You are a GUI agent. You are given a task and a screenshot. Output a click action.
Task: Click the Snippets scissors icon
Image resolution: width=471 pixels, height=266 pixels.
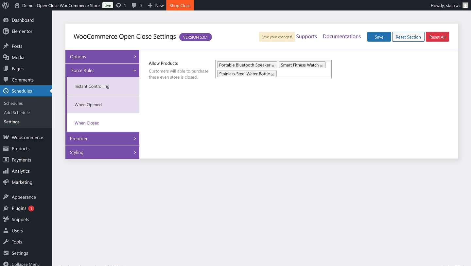coord(6,219)
